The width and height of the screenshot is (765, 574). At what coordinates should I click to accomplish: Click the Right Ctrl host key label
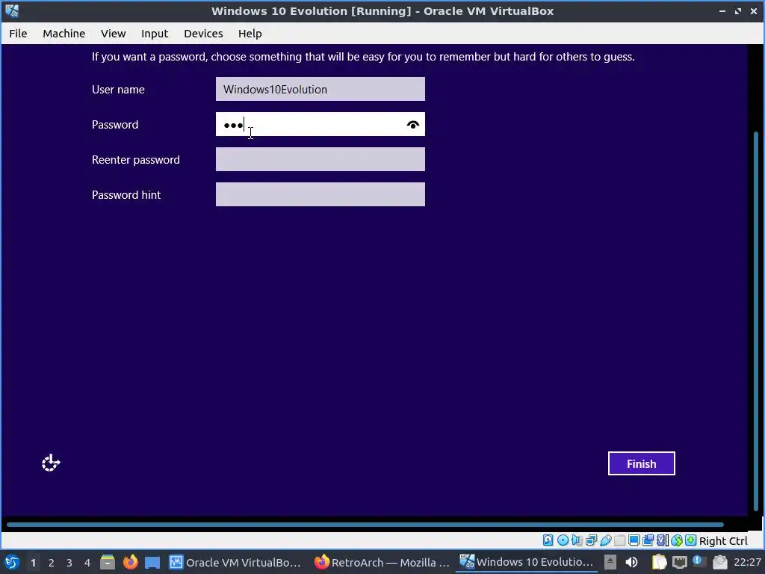723,541
